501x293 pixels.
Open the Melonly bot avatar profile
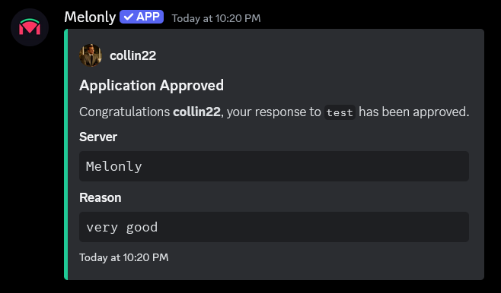point(30,27)
